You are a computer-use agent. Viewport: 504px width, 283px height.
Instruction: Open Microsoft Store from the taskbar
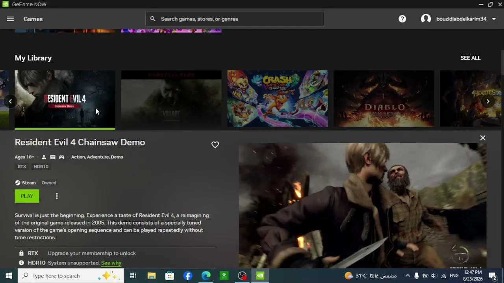coord(170,276)
